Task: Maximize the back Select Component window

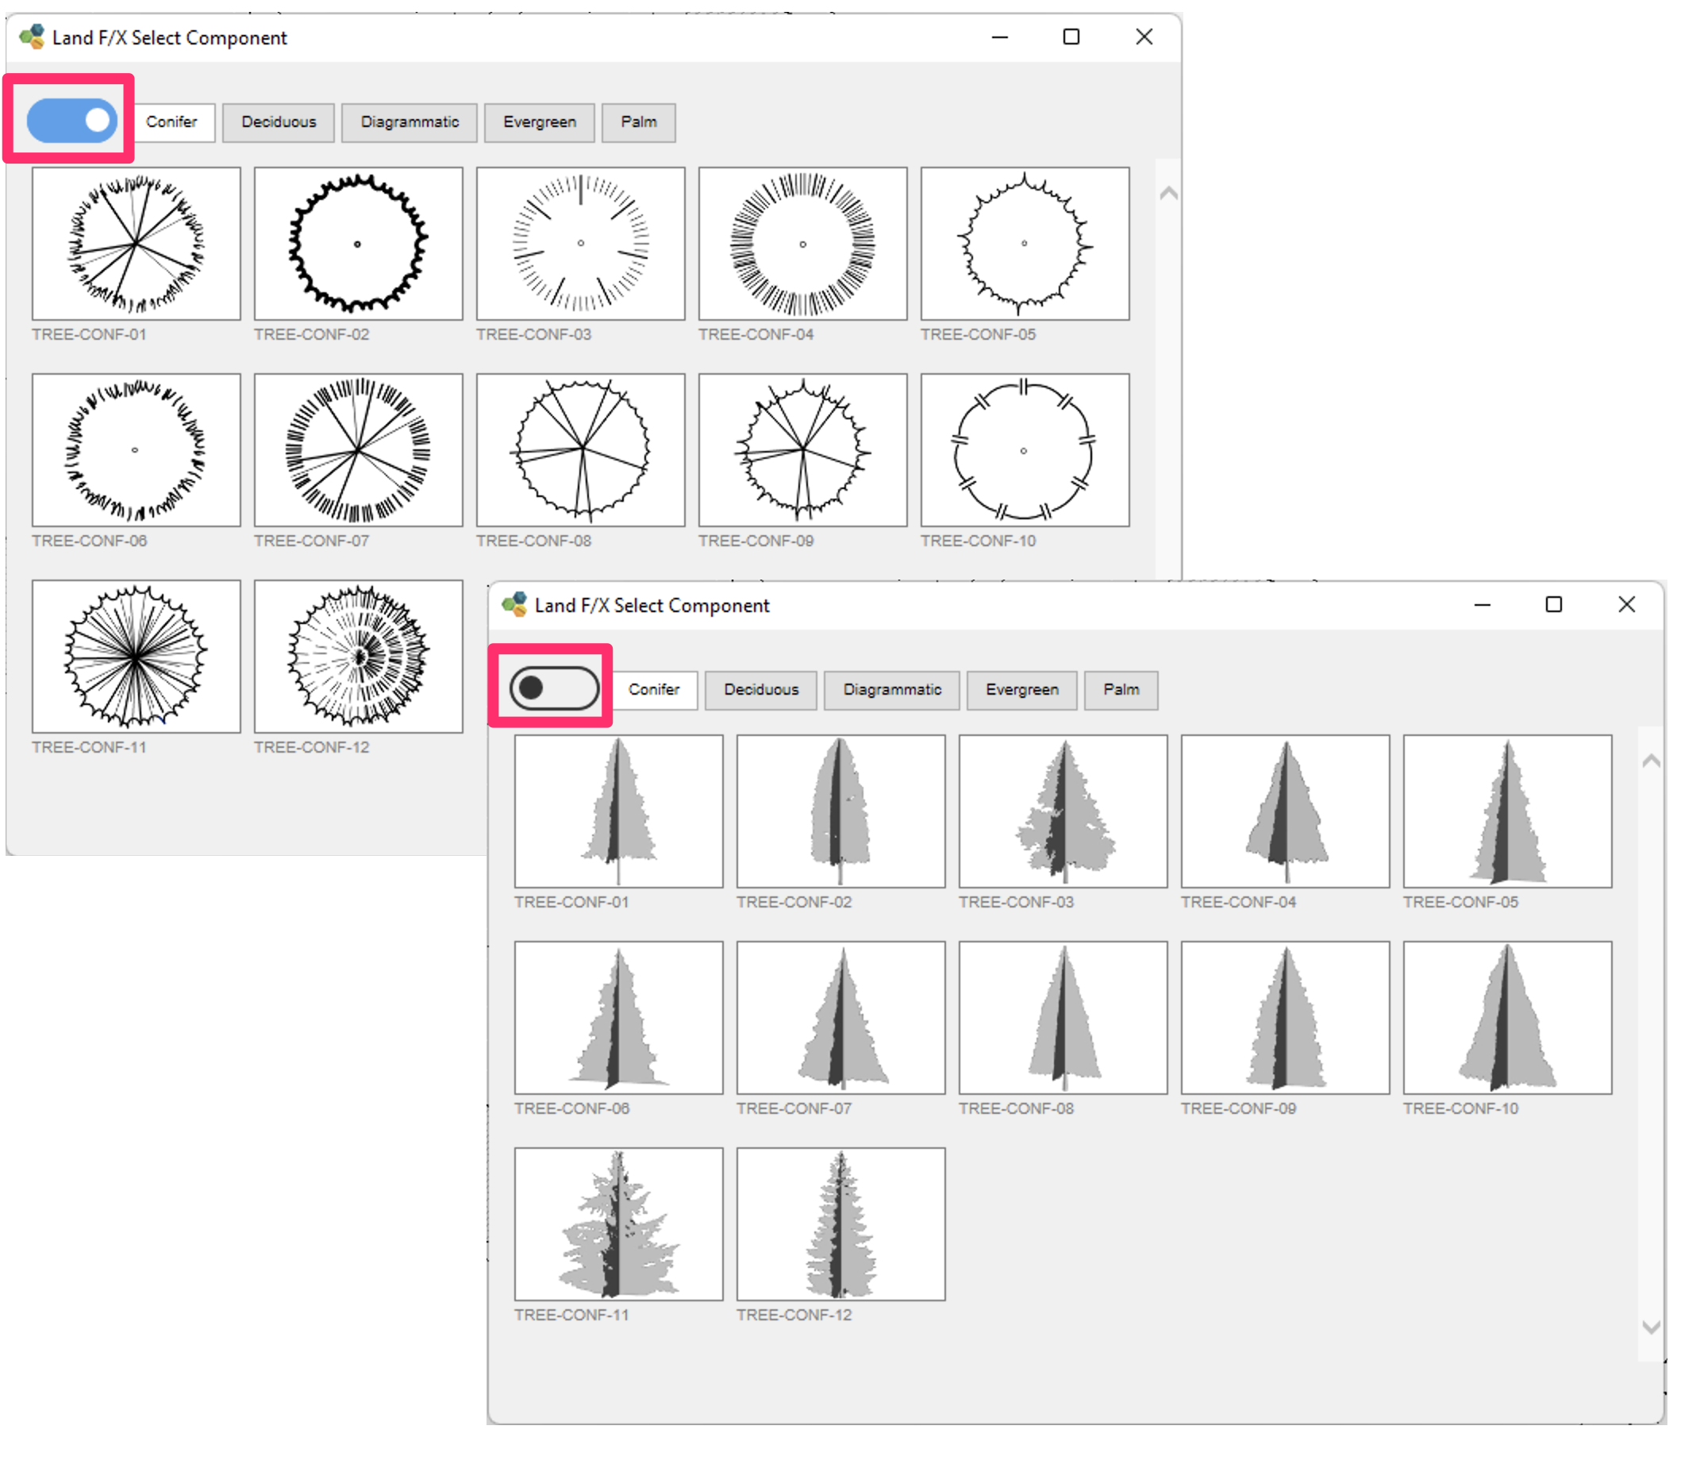Action: pyautogui.click(x=1071, y=37)
